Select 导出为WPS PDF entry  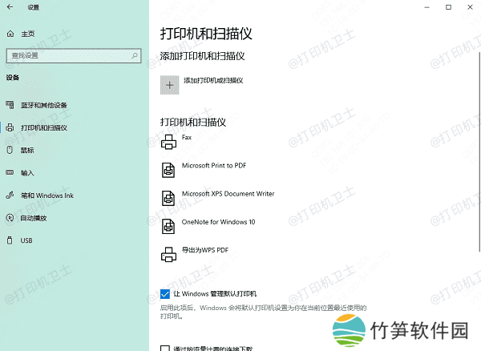tap(205, 250)
